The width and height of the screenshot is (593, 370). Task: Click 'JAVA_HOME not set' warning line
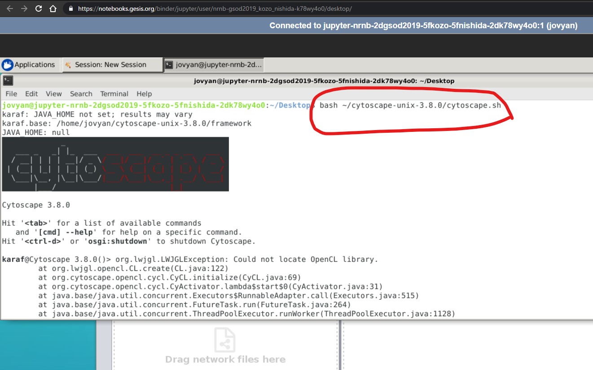(x=97, y=114)
